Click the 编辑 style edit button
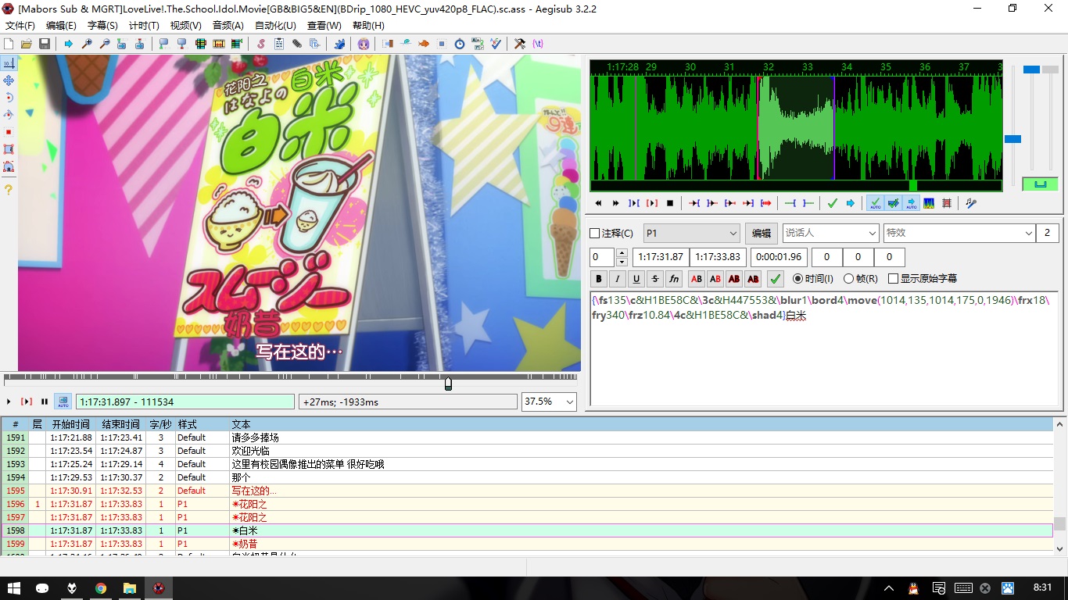The height and width of the screenshot is (600, 1068). (761, 233)
